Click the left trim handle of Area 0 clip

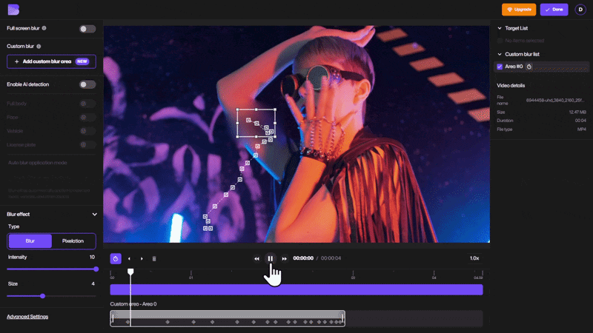point(113,318)
